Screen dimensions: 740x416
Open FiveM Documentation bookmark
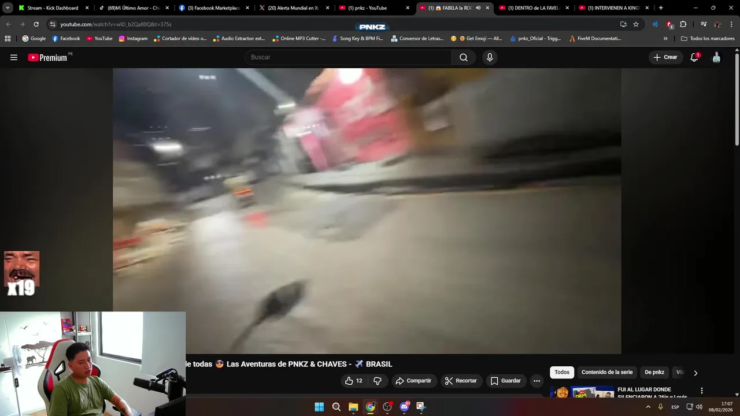pyautogui.click(x=595, y=39)
